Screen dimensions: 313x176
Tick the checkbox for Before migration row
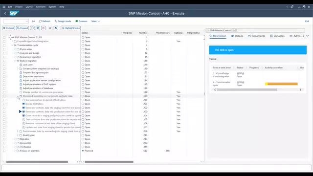(x=4, y=61)
